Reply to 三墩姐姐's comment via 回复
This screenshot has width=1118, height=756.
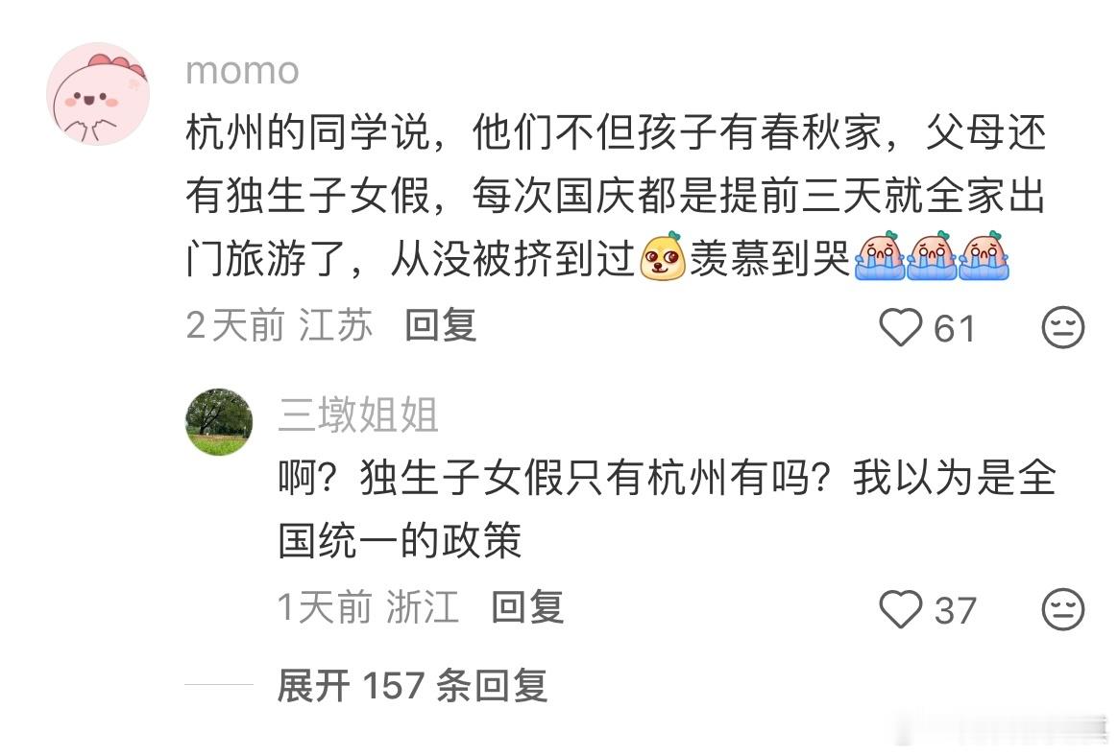click(527, 607)
